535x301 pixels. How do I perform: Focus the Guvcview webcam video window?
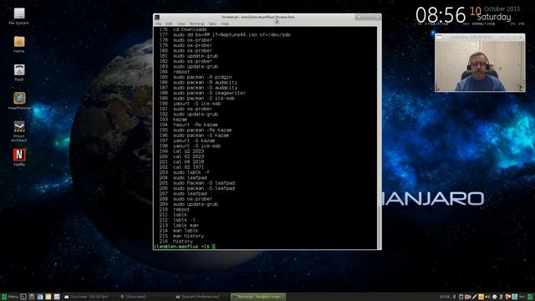[x=480, y=63]
